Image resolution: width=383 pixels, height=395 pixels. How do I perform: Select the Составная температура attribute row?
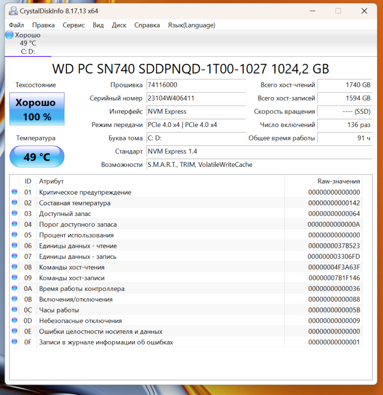(x=186, y=203)
